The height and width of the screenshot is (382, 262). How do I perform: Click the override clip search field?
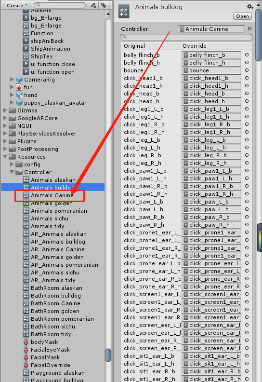pos(186,37)
